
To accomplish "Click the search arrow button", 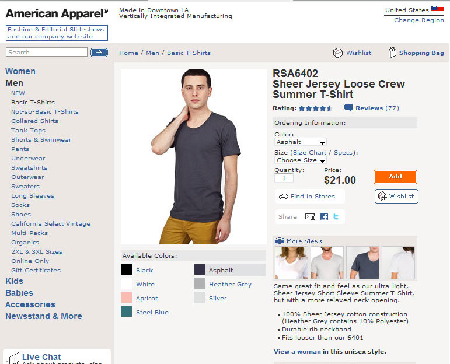I will 99,52.
